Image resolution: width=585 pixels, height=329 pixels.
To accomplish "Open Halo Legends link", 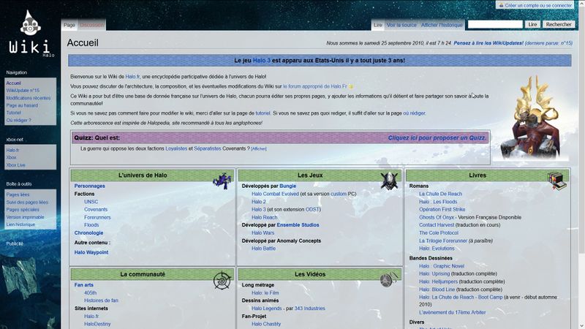I will pos(266,309).
